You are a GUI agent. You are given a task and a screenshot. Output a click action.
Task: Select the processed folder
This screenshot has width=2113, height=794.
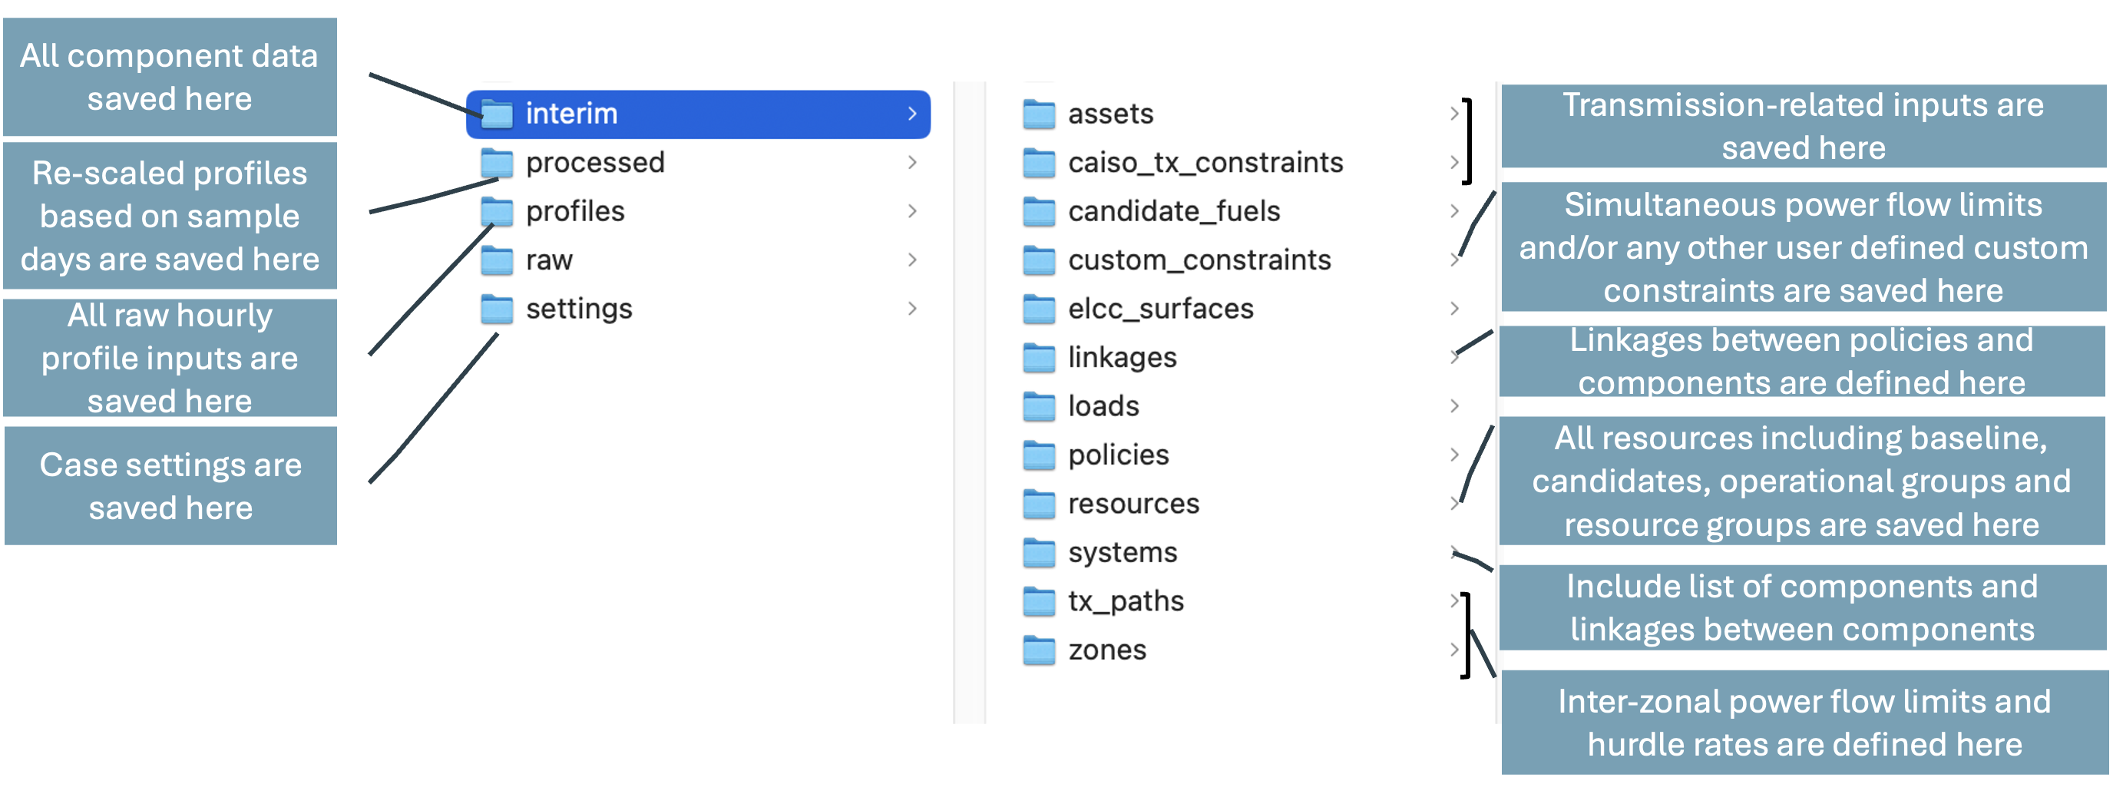tap(597, 163)
